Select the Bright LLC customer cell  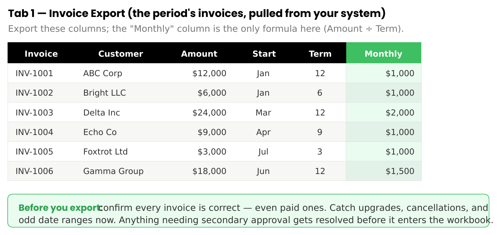click(x=105, y=93)
